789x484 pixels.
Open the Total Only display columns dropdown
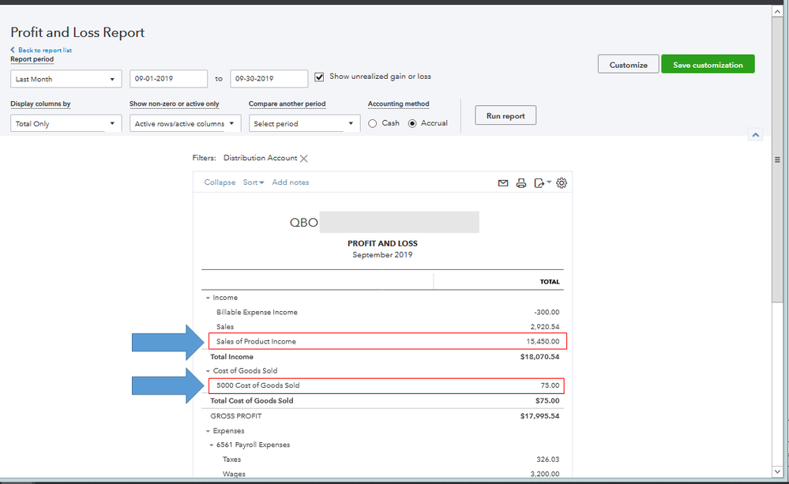(x=66, y=123)
